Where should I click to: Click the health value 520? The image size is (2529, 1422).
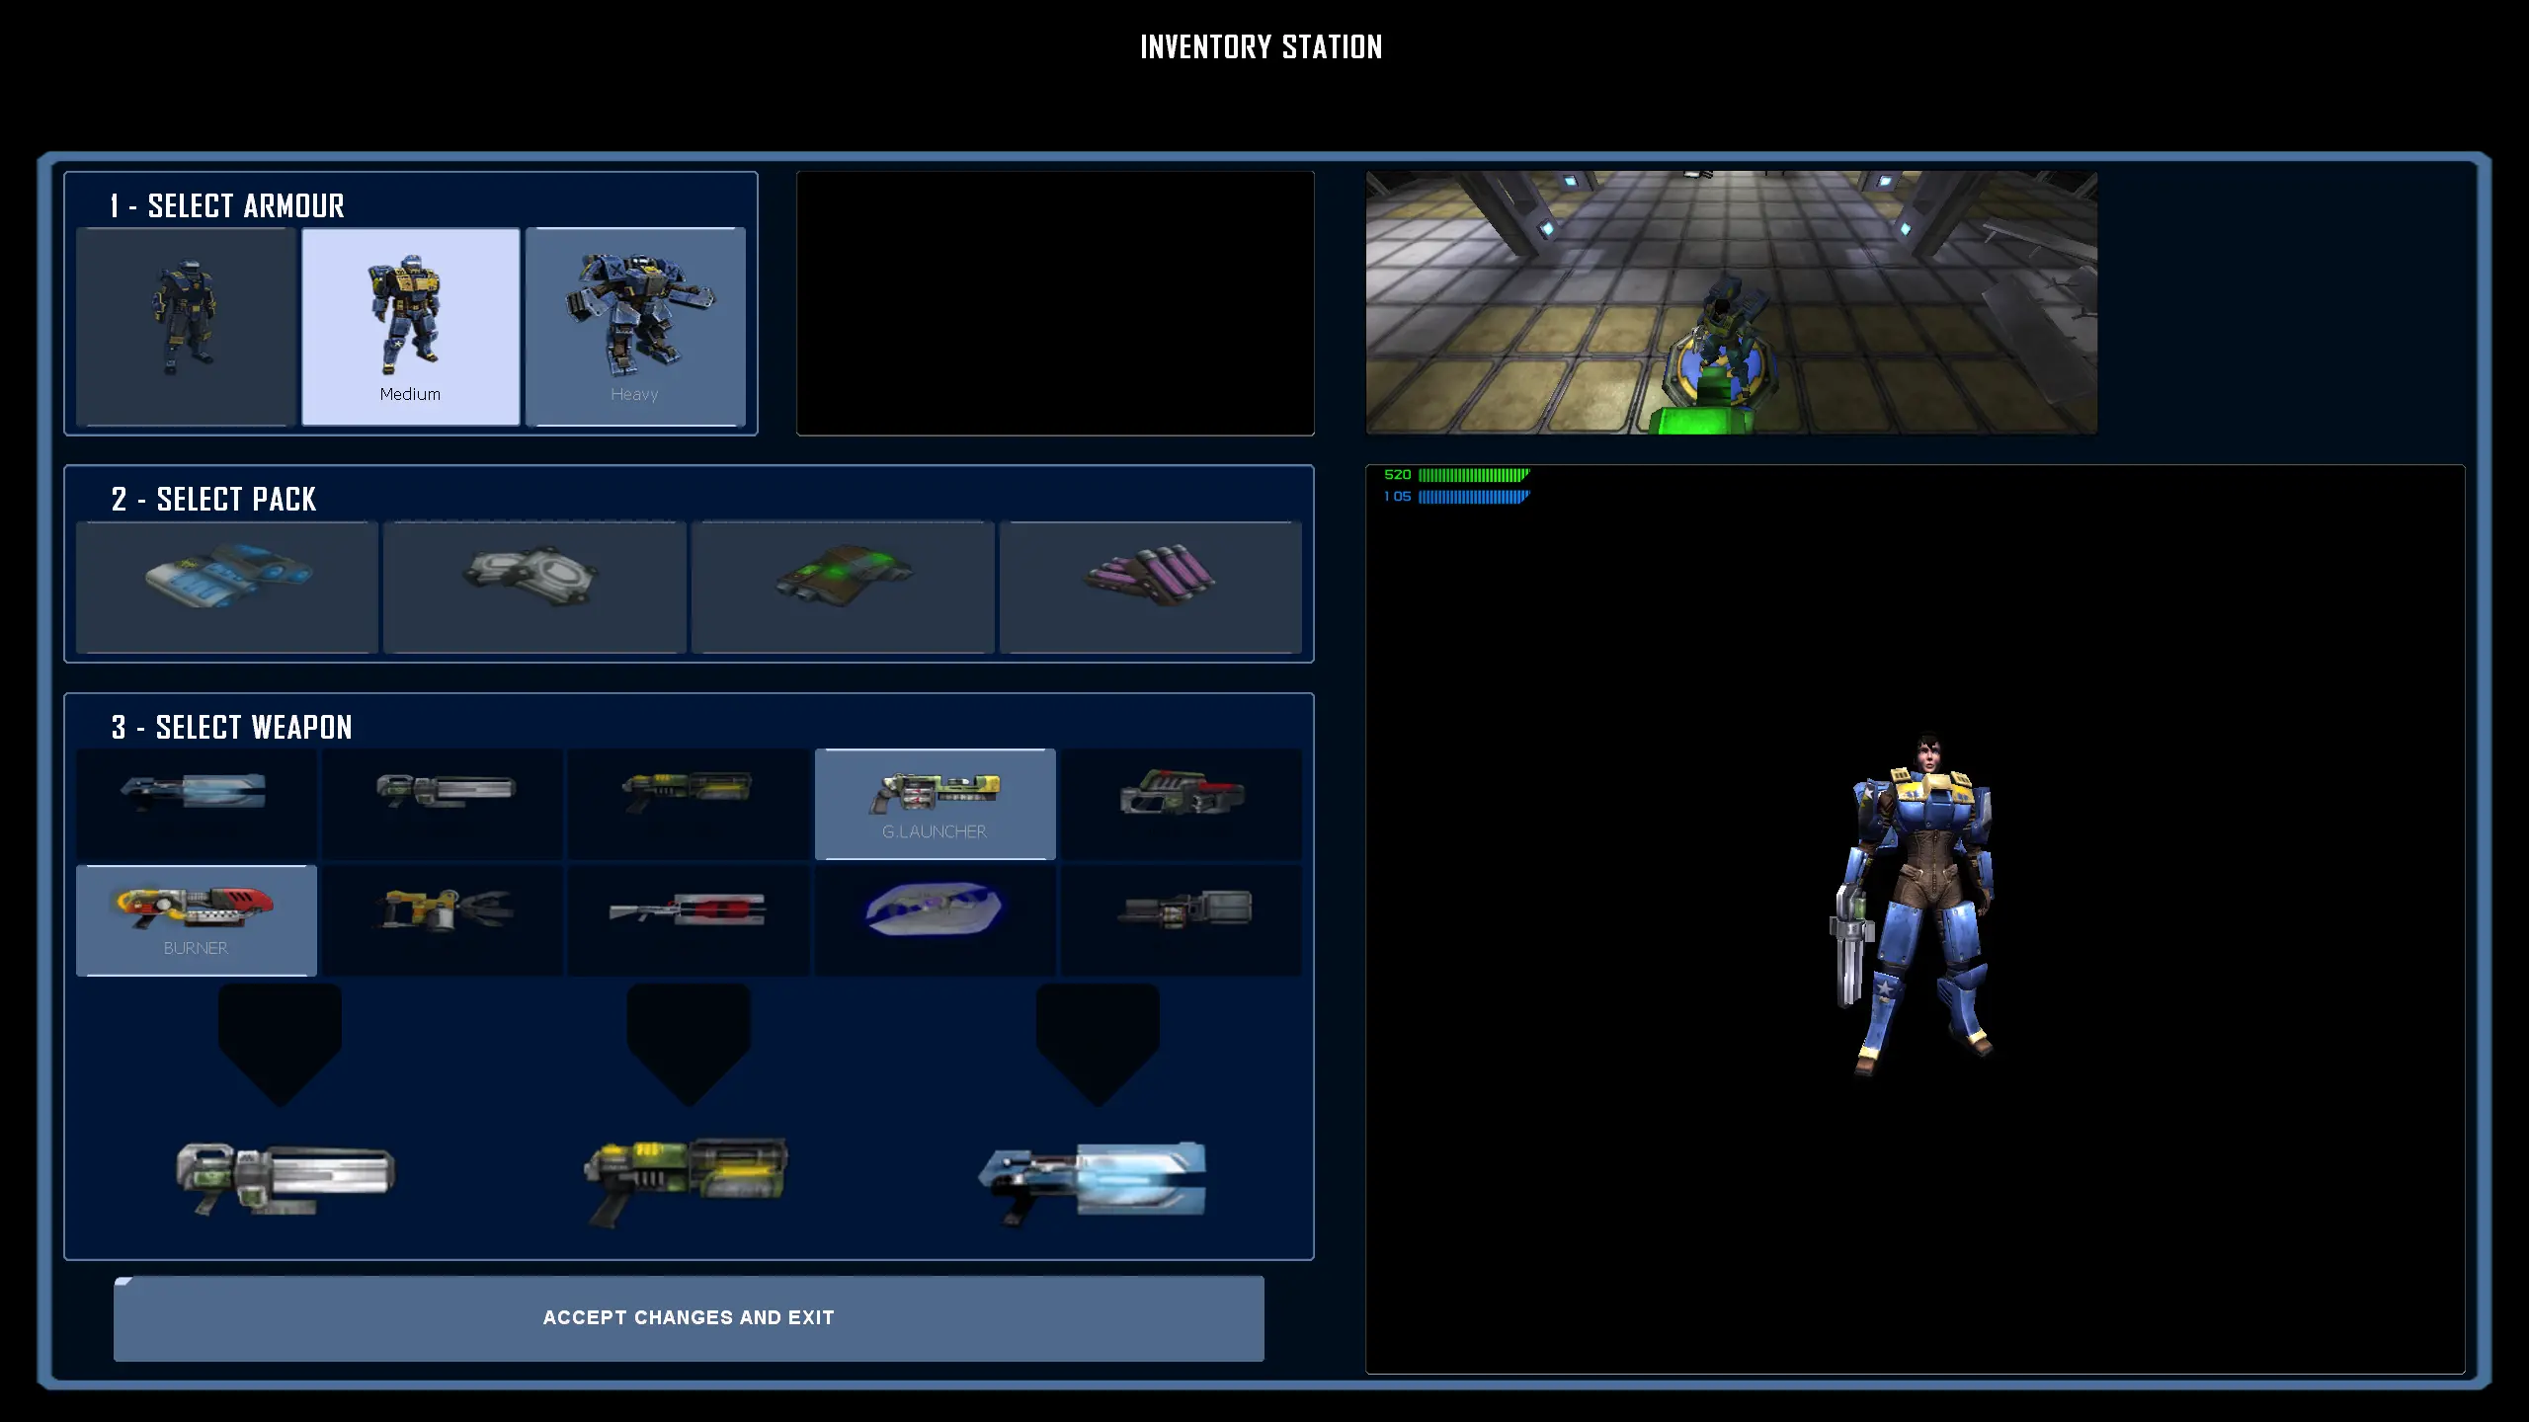pos(1397,475)
